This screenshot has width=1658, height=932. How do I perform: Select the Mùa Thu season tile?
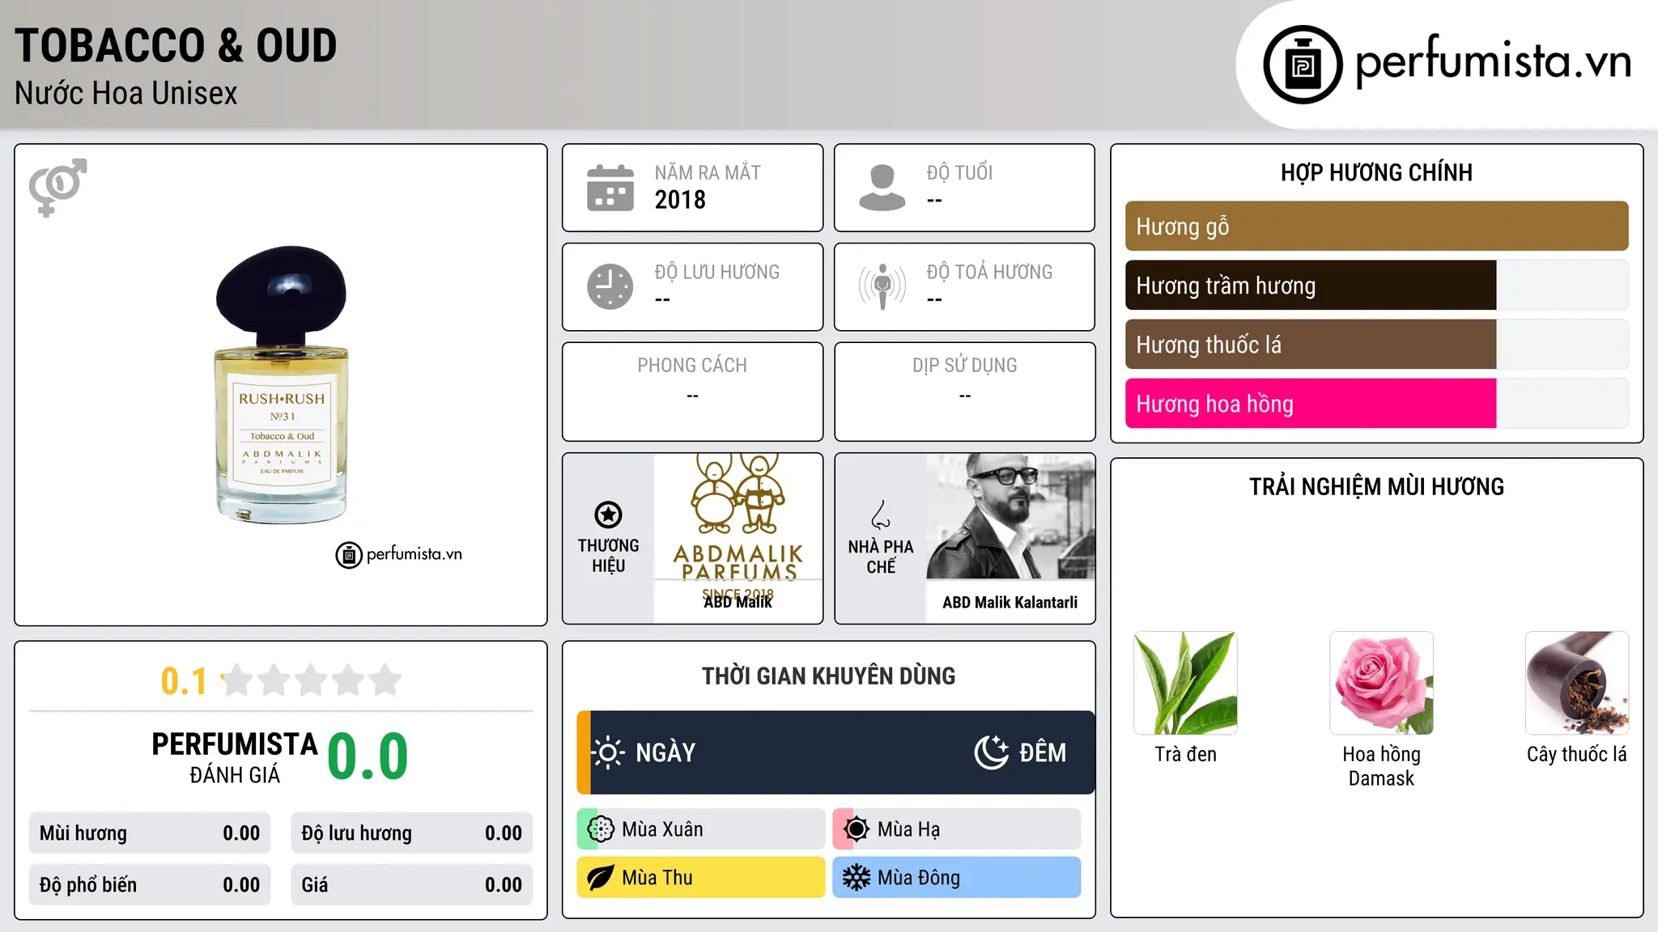click(x=701, y=878)
